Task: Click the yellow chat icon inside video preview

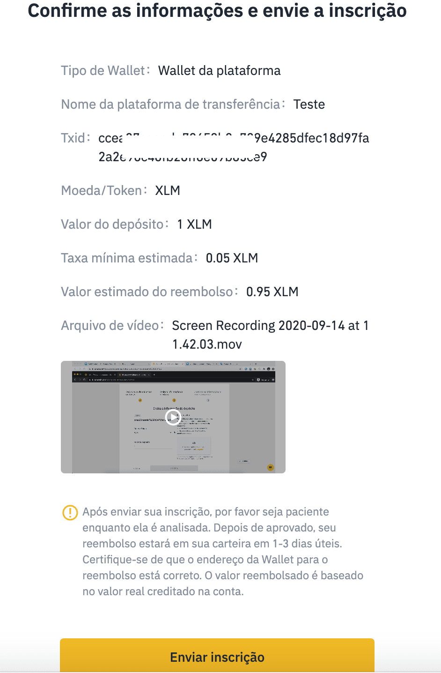Action: point(271,467)
